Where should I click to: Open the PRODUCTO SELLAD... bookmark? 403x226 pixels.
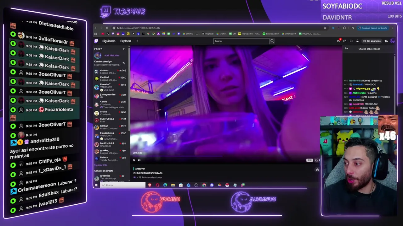coord(309,34)
